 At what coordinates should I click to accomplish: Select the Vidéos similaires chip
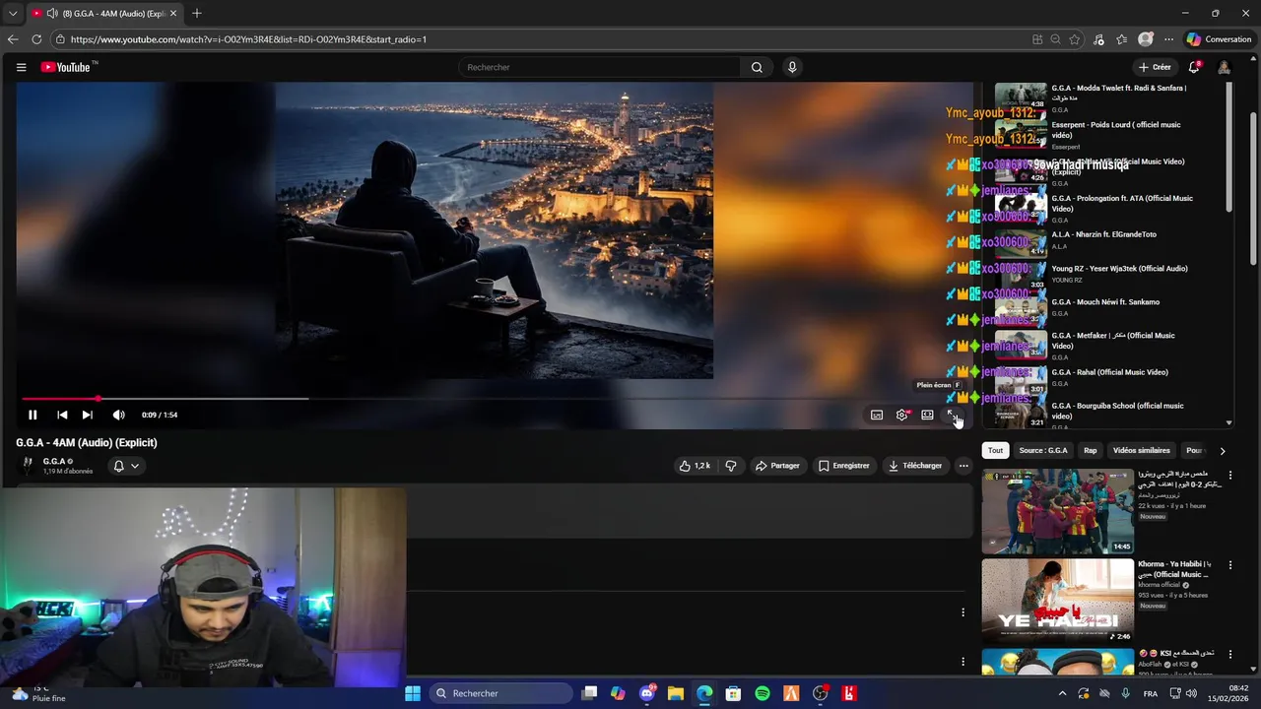point(1141,450)
